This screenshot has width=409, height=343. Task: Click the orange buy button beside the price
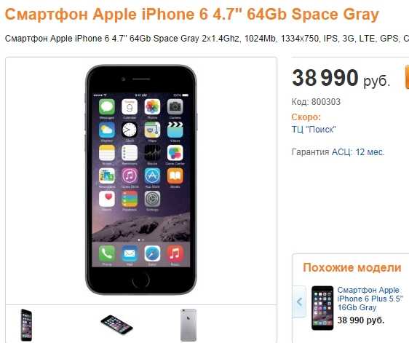(x=407, y=77)
